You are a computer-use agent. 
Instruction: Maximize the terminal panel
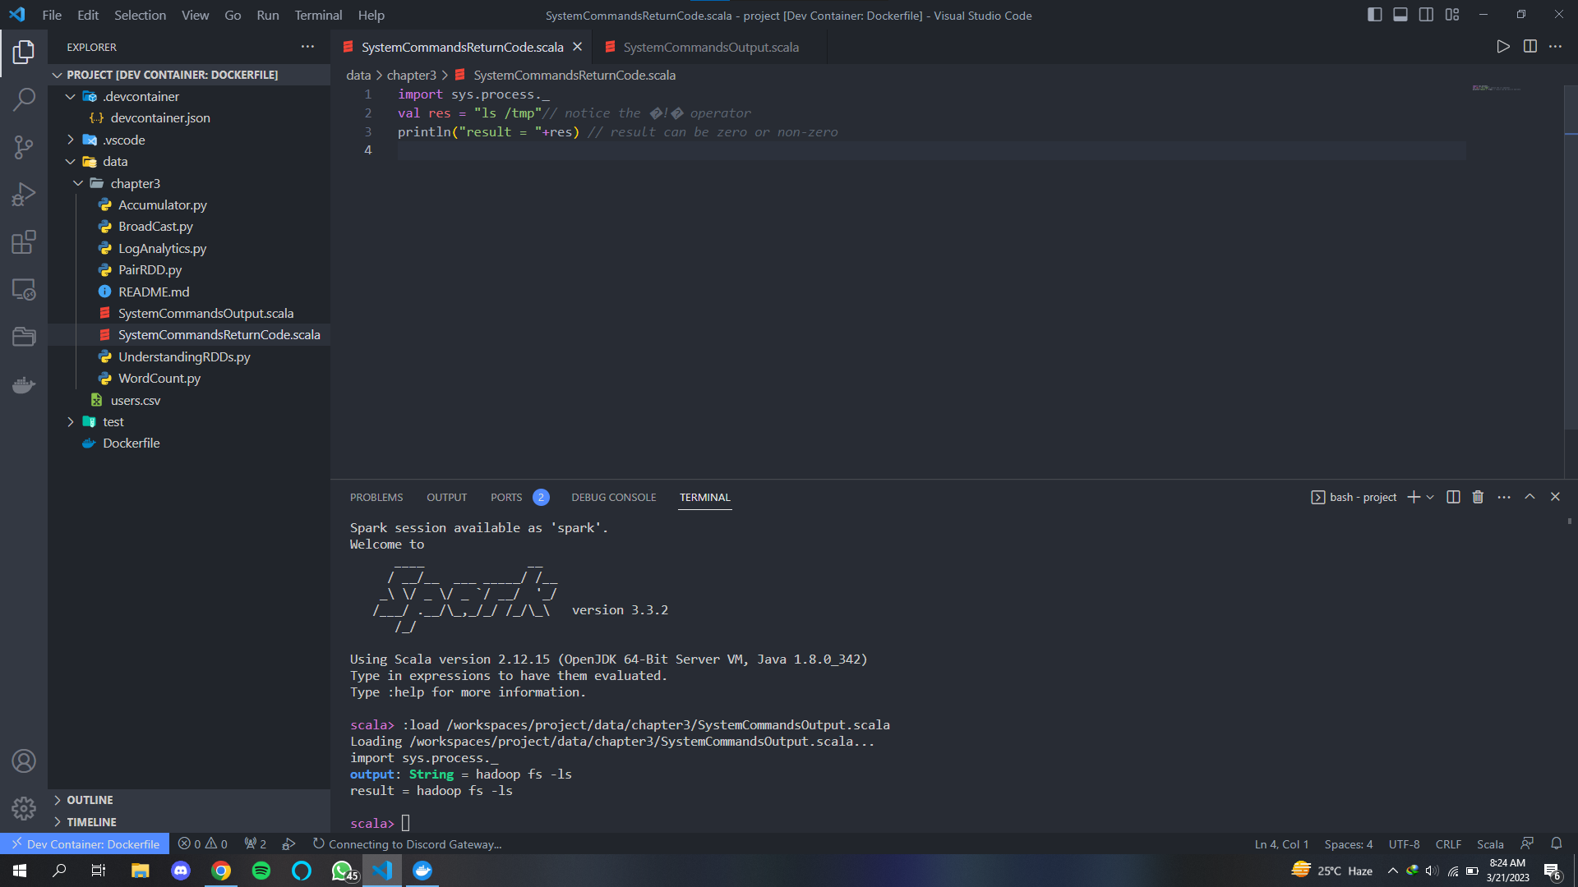1530,497
